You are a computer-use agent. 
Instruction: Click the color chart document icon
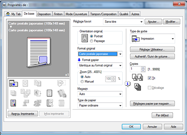pyautogui.click(x=13, y=103)
